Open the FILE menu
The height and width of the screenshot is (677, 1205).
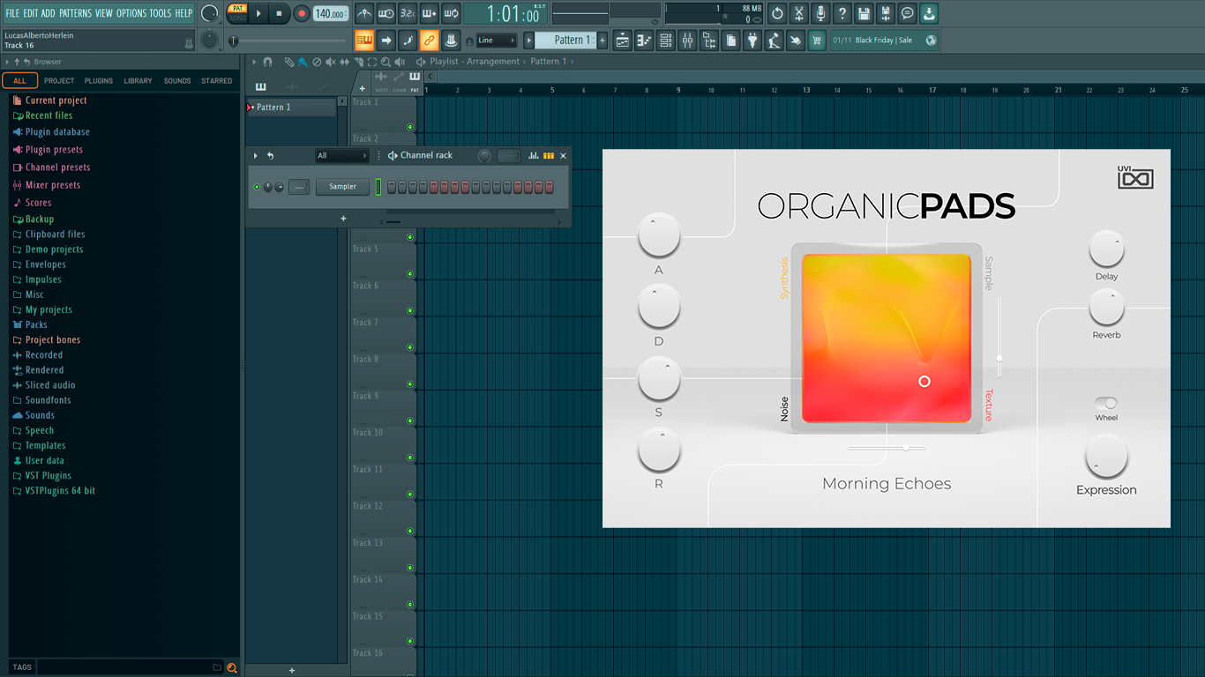click(12, 13)
